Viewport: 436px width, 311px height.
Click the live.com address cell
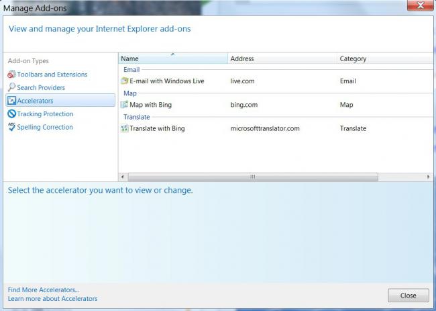tap(242, 81)
